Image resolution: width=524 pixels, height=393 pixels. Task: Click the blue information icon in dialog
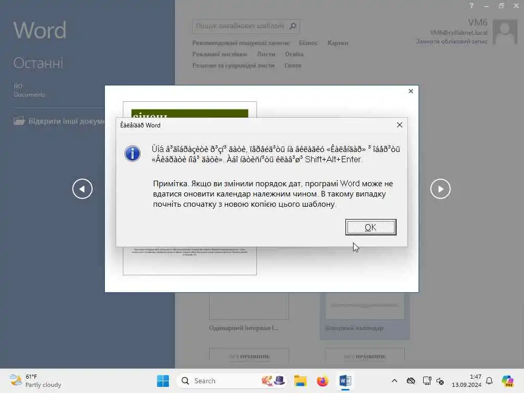(133, 154)
